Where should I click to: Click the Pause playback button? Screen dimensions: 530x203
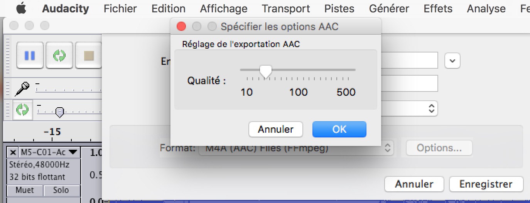click(30, 56)
